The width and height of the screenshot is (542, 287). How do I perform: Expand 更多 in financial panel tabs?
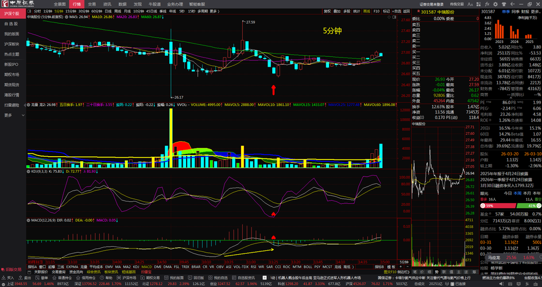tap(536, 11)
